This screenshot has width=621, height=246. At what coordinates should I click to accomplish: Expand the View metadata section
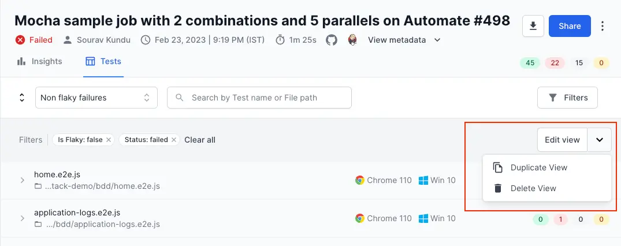click(404, 40)
